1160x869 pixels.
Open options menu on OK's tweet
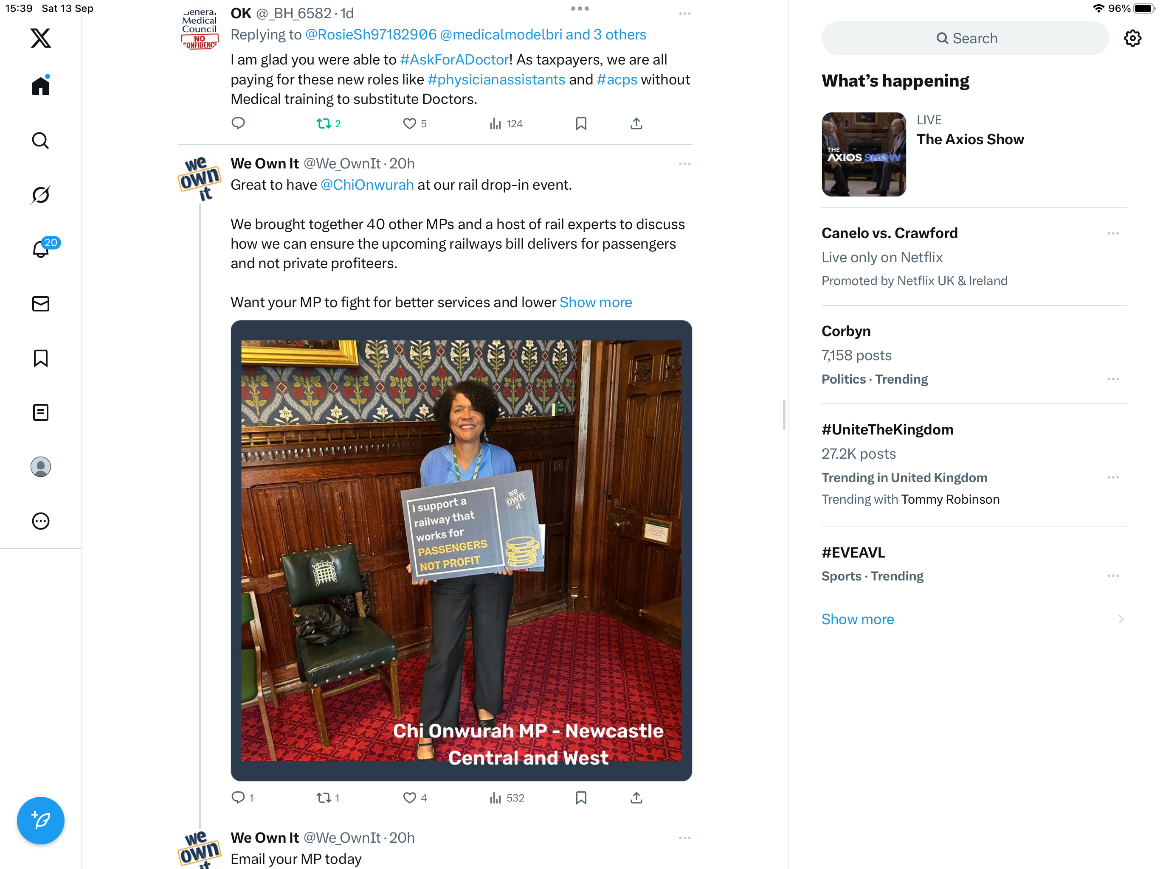point(684,14)
